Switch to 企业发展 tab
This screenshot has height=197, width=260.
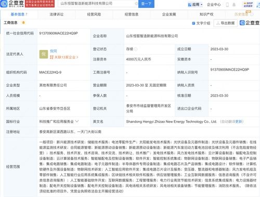169,15
